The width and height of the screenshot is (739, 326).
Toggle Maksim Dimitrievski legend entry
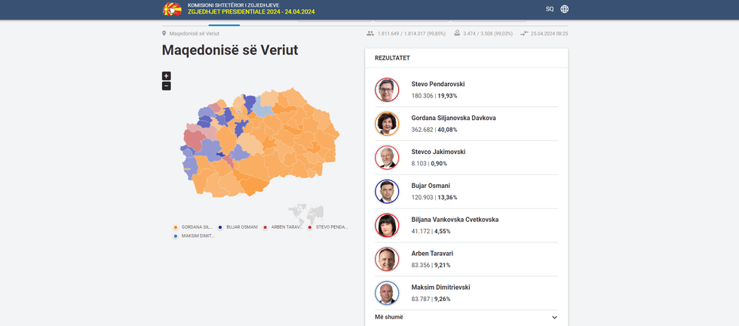[195, 236]
